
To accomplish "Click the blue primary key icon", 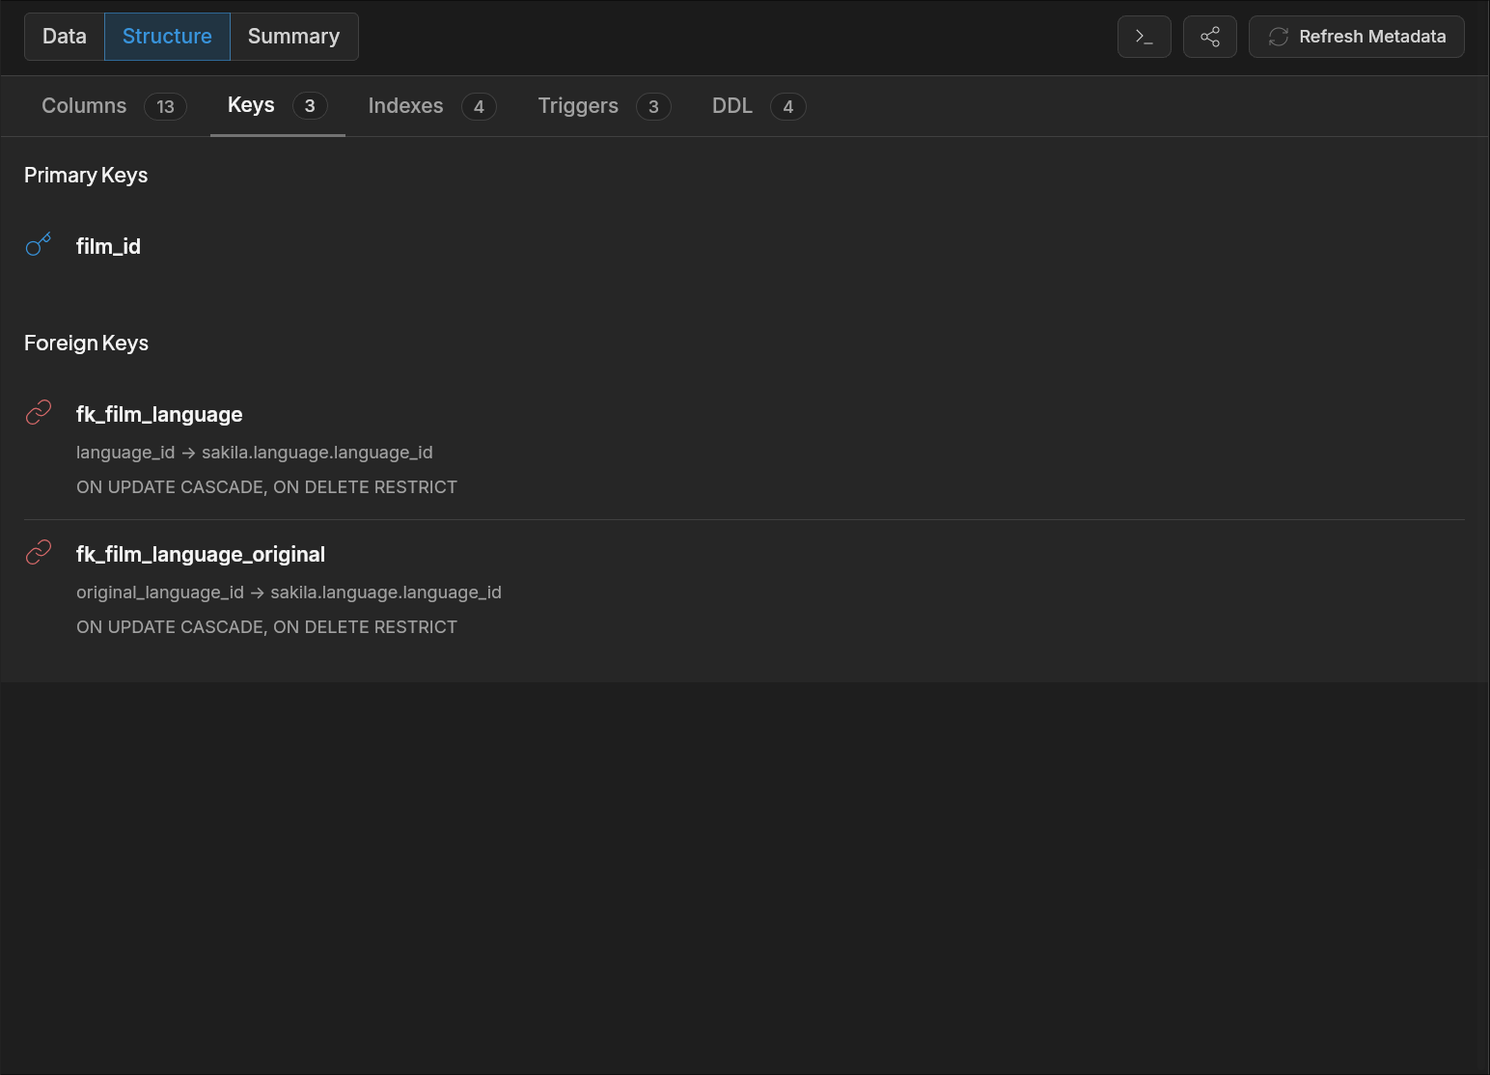I will coord(39,245).
